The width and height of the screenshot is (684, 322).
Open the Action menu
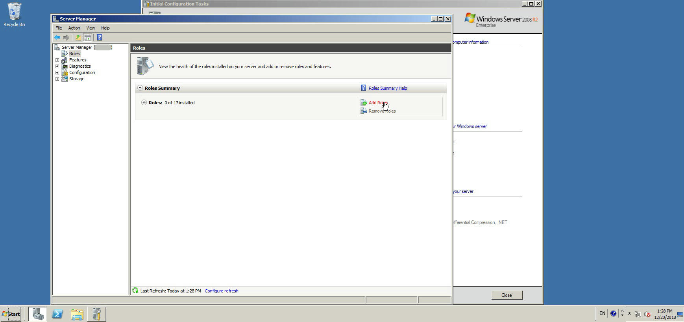point(74,28)
